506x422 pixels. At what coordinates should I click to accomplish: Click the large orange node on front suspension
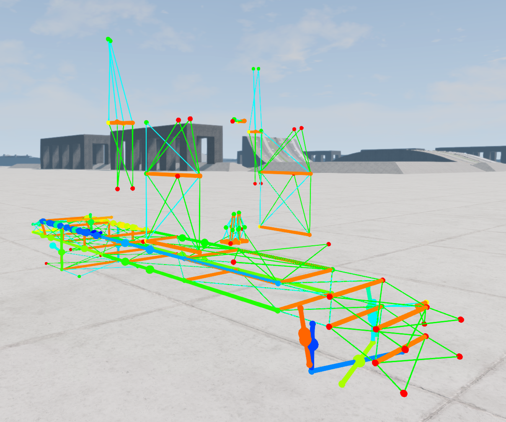point(305,337)
